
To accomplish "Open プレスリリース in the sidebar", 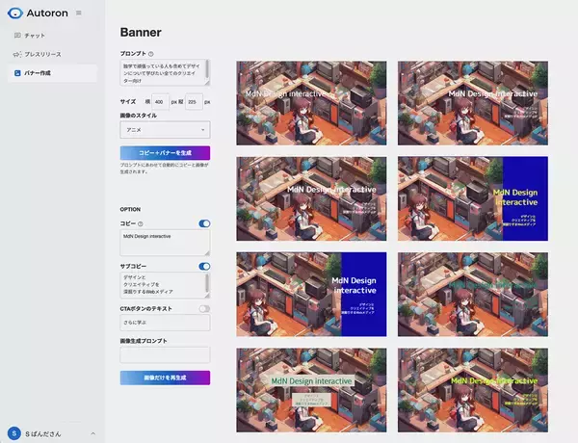I will pyautogui.click(x=52, y=54).
